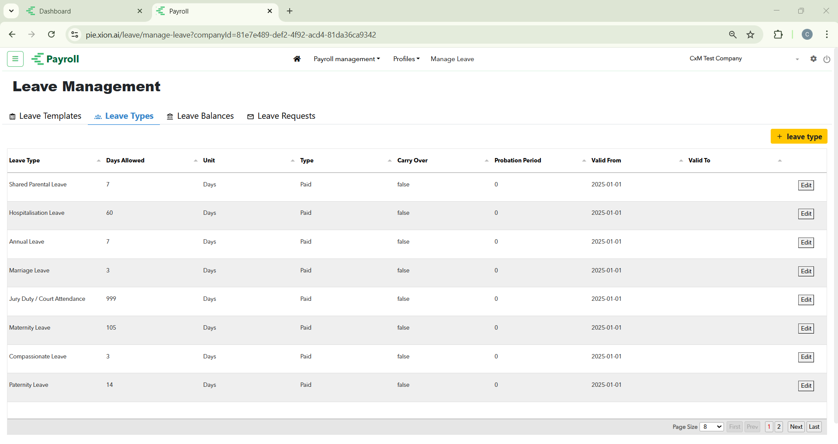Go to the home icon in navbar
Image resolution: width=838 pixels, height=444 pixels.
pyautogui.click(x=297, y=59)
